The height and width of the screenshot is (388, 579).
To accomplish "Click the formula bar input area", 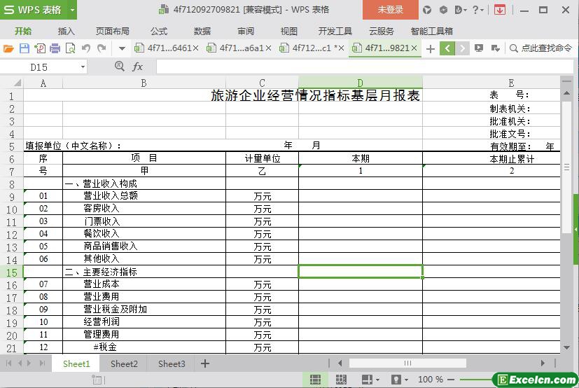I will click(365, 67).
